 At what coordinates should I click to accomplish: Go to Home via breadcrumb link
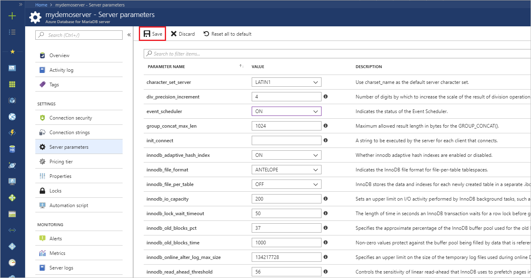(x=41, y=5)
